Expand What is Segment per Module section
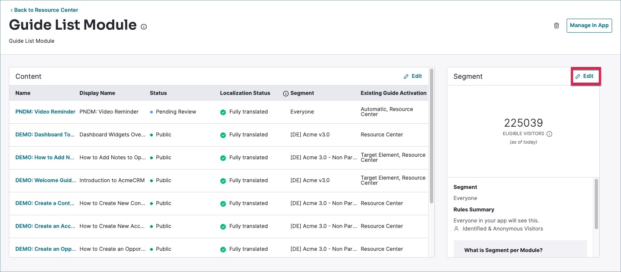This screenshot has width=621, height=272. (503, 250)
